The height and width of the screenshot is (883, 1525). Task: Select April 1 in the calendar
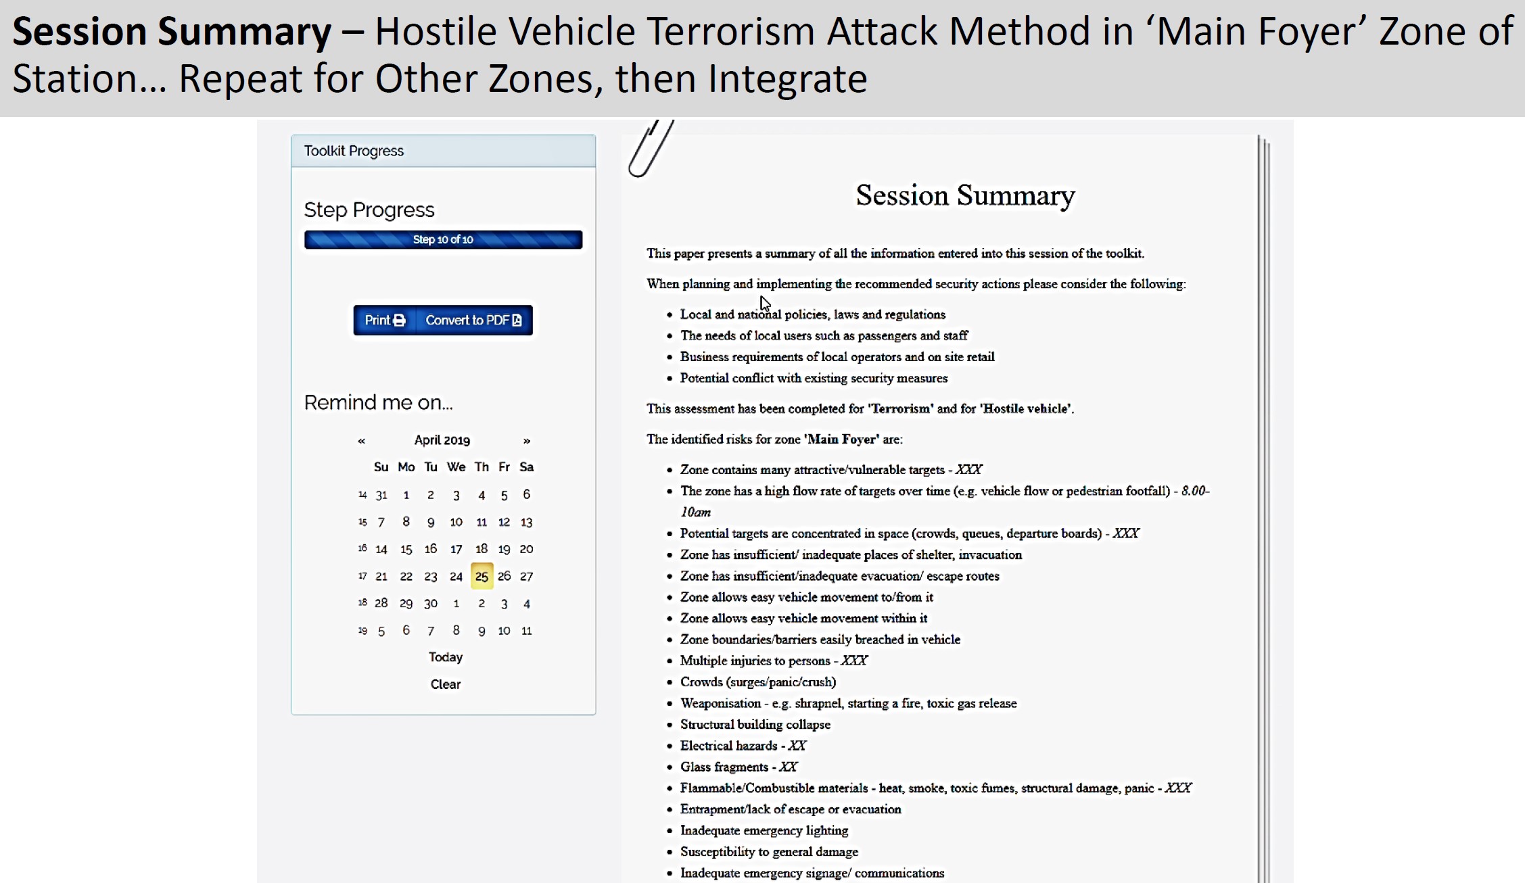[x=406, y=495]
